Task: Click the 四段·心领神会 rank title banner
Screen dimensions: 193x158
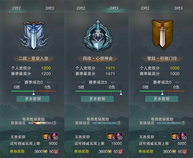Action: (98, 59)
